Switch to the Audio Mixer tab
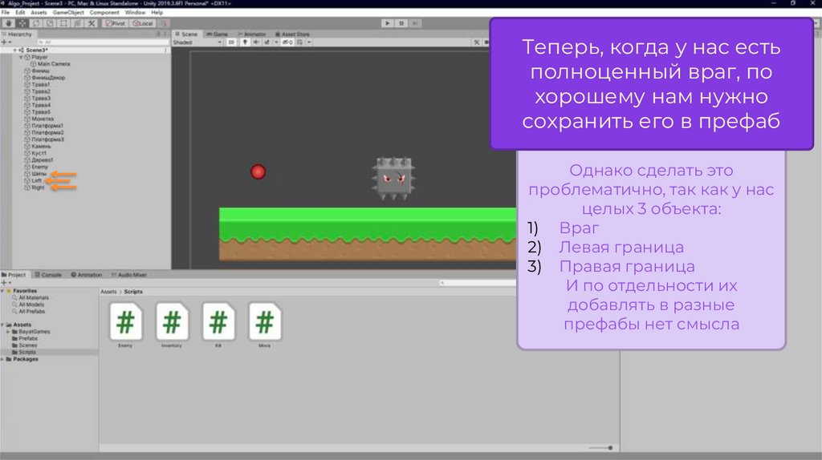 (x=129, y=275)
